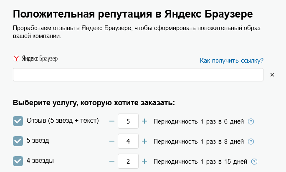The width and height of the screenshot is (286, 172).
Task: Select the Отзыв quantity field showing 5
Action: click(x=128, y=121)
